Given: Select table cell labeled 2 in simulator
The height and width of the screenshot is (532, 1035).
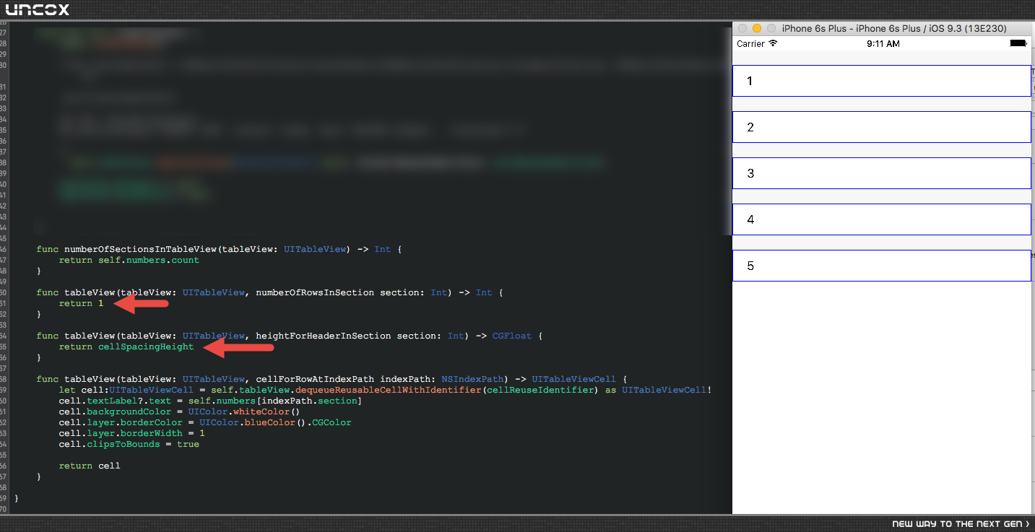Looking at the screenshot, I should pos(881,127).
